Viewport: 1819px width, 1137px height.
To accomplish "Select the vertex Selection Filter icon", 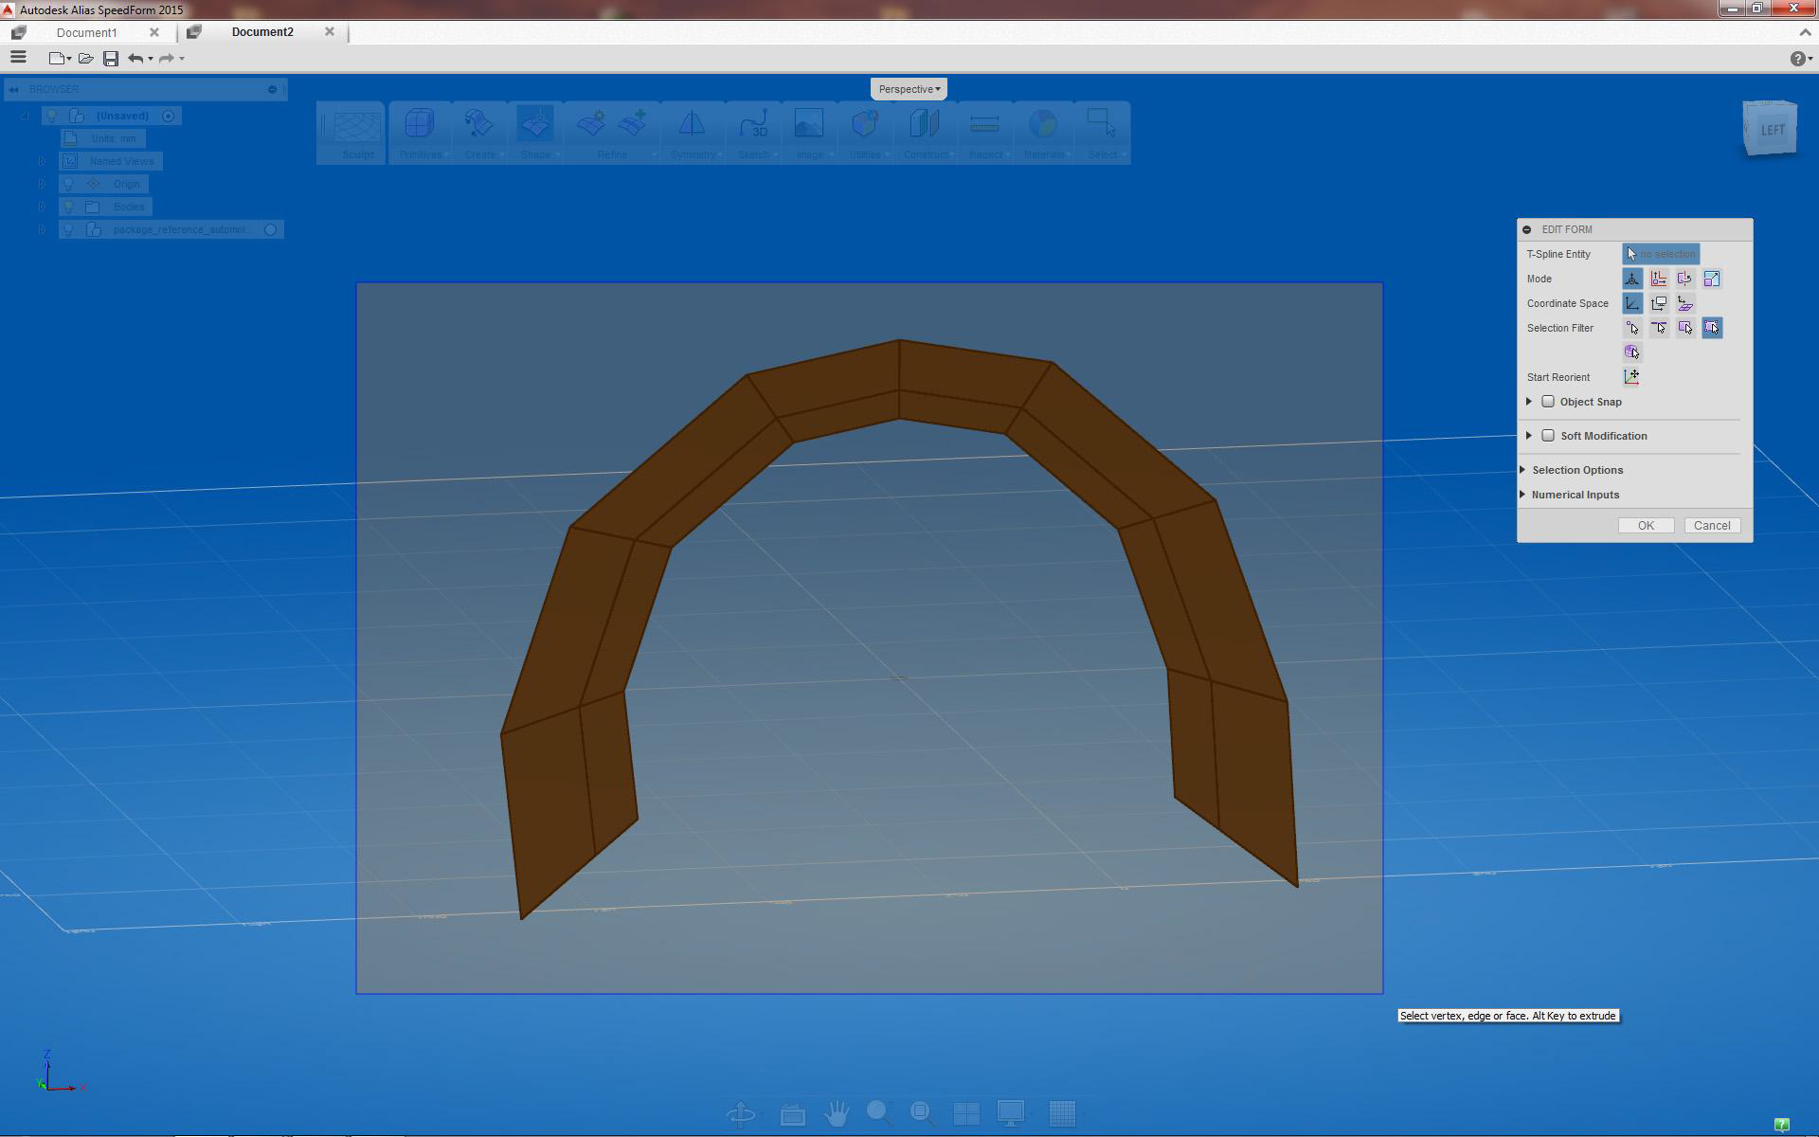I will pos(1631,328).
